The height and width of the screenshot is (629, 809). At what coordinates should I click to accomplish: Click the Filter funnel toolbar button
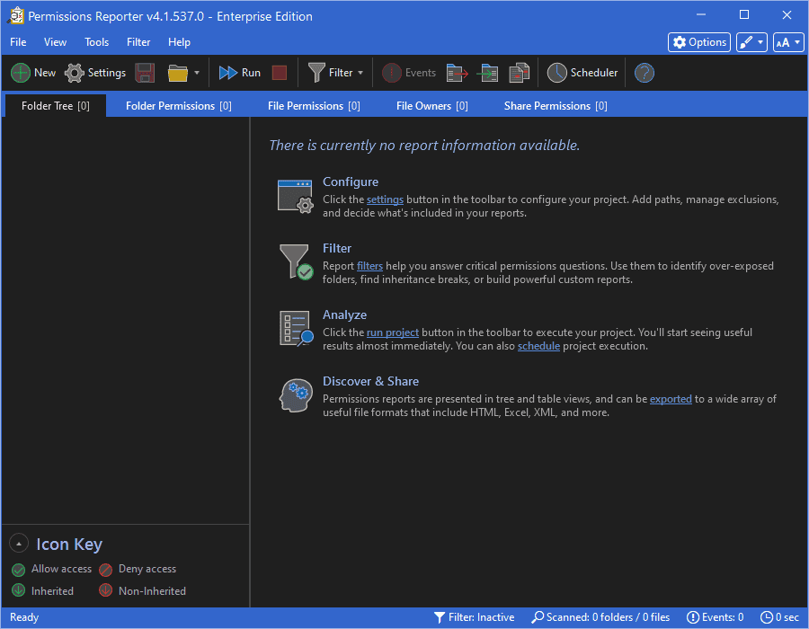pos(330,73)
